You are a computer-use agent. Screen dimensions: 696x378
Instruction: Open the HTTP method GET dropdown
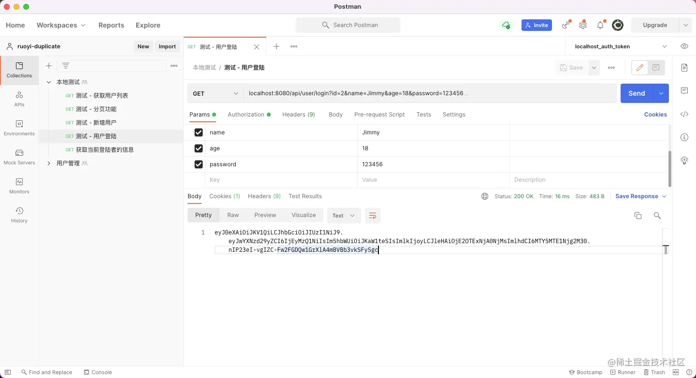(x=215, y=93)
